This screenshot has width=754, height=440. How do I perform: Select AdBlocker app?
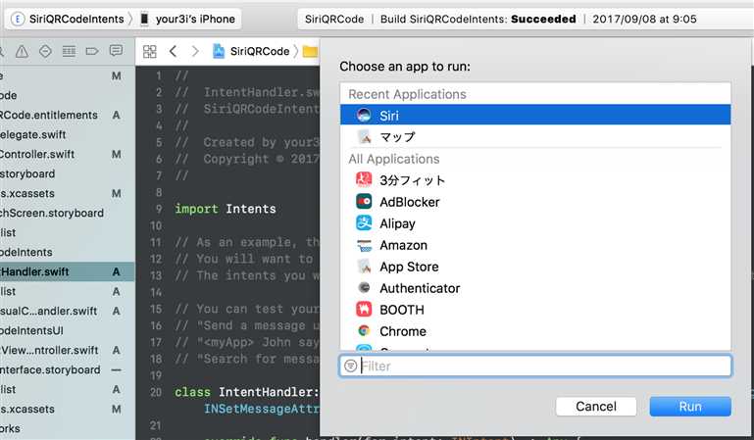tap(535, 202)
